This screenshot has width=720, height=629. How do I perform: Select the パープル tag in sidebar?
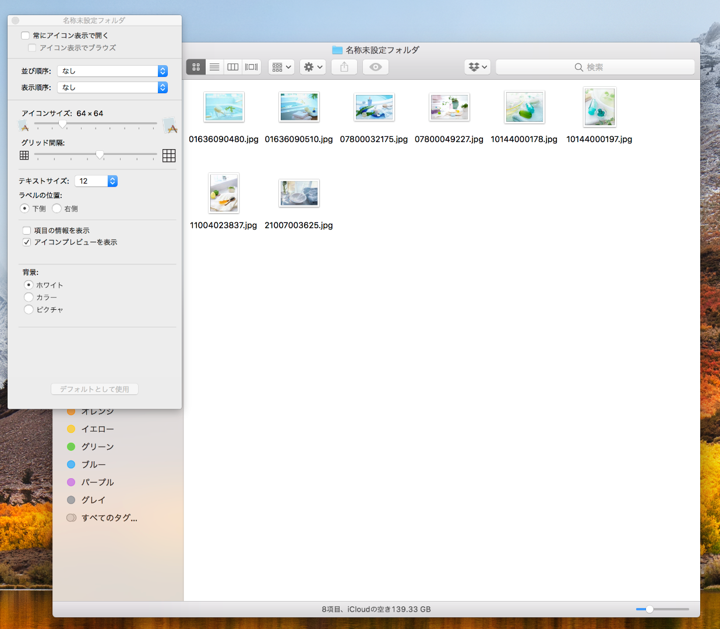pyautogui.click(x=97, y=482)
